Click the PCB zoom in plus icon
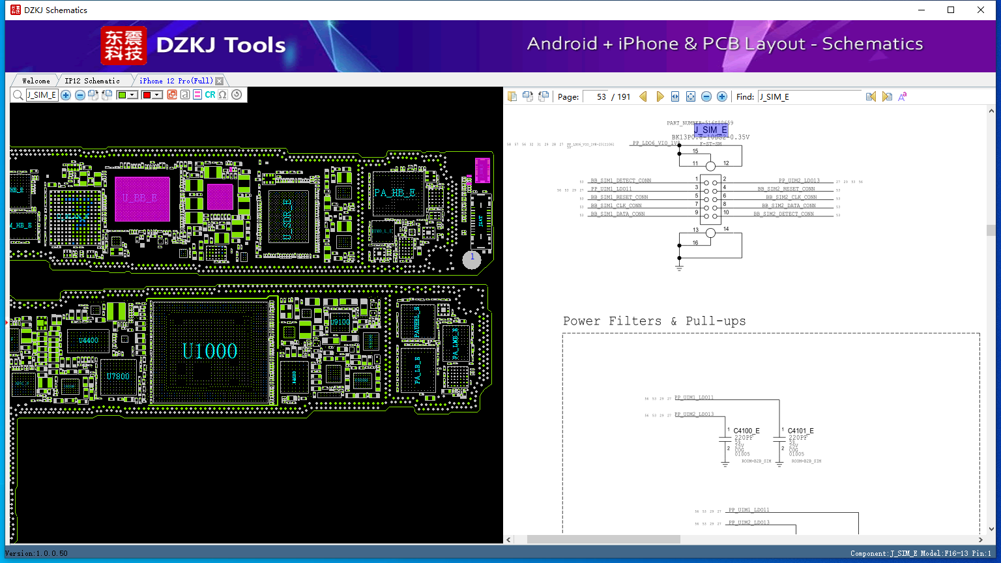 pyautogui.click(x=66, y=95)
